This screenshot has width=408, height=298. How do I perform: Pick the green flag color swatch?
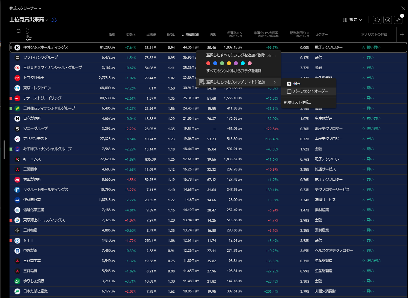point(222,63)
